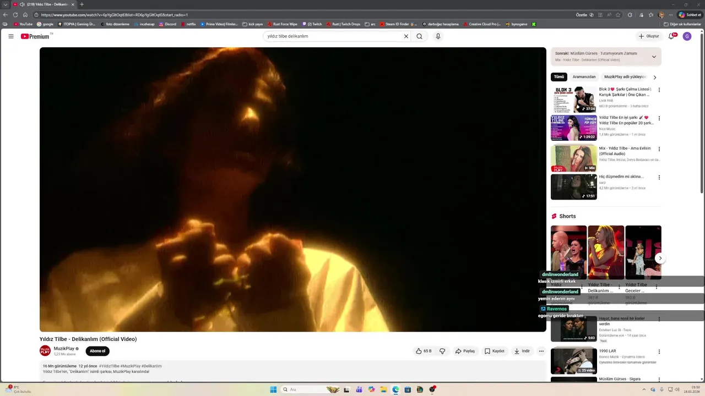705x396 pixels.
Task: Open MuzikPlay channel name link
Action: click(x=64, y=349)
